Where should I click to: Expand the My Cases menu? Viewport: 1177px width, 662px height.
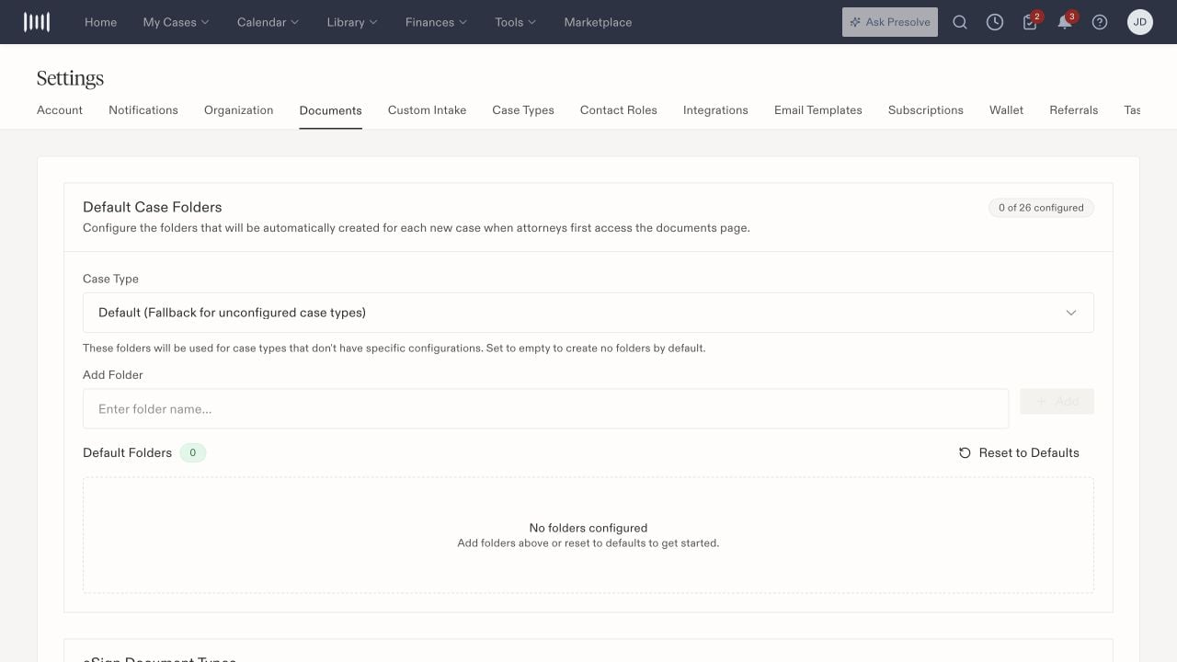point(176,22)
